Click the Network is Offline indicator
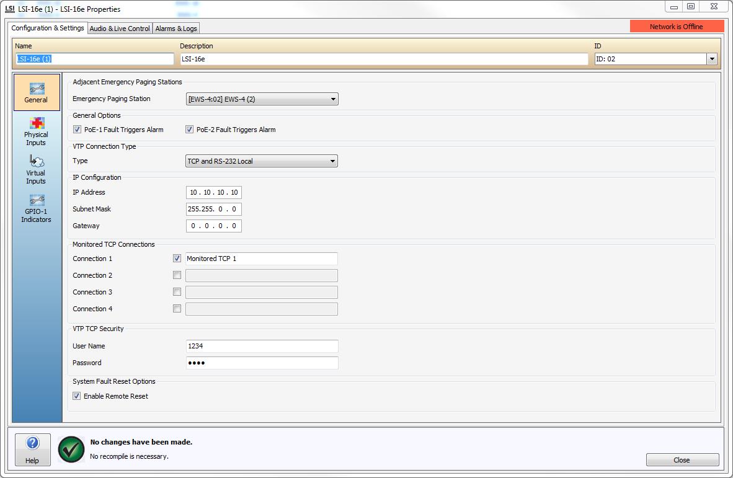 677,27
